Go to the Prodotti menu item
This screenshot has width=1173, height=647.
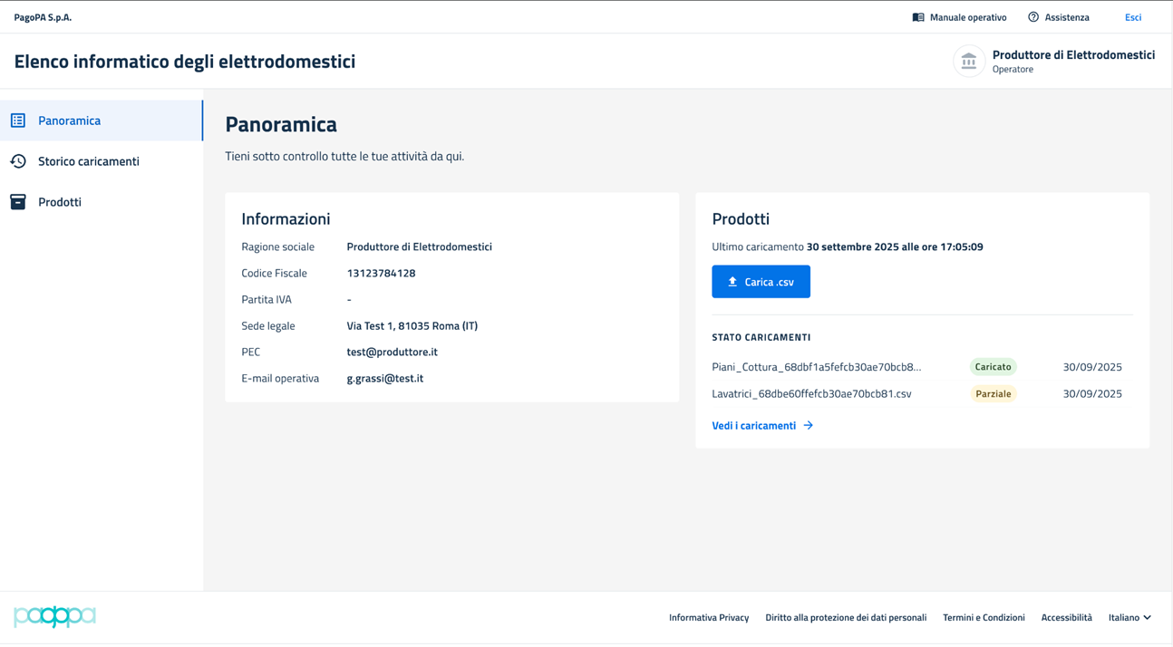pos(60,202)
